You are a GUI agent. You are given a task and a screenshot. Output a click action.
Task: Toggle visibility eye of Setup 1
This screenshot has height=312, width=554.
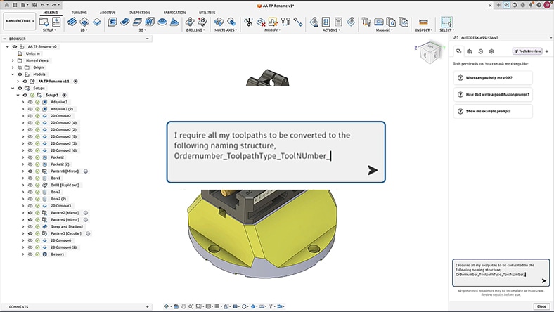click(25, 95)
